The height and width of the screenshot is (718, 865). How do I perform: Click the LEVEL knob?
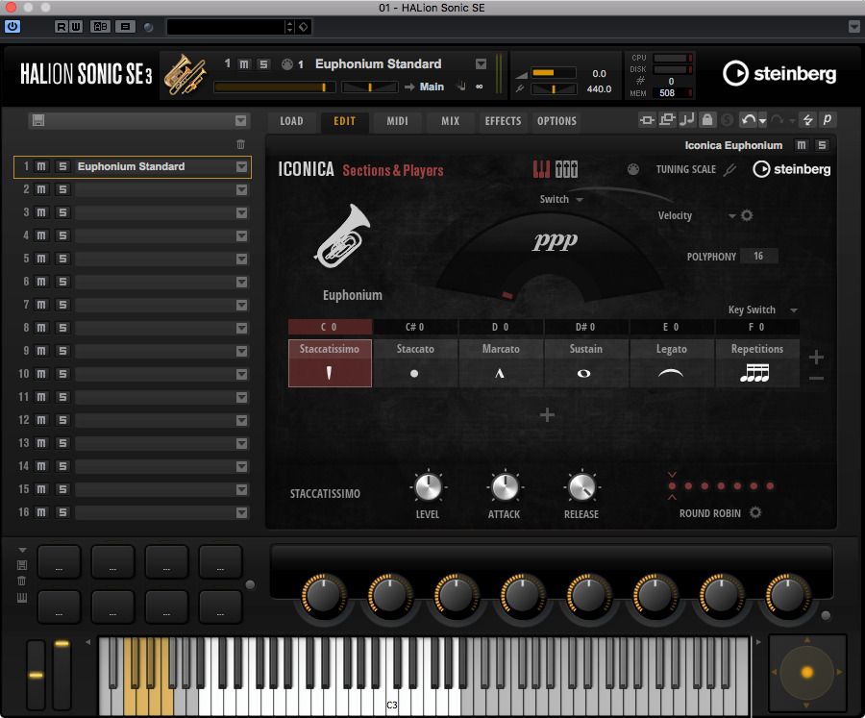428,487
